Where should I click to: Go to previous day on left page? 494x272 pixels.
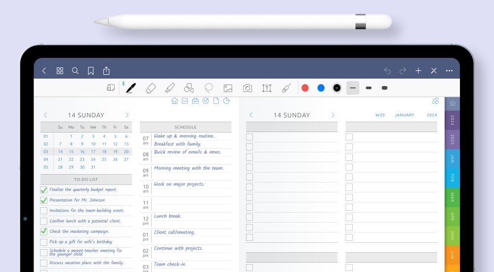[x=45, y=115]
